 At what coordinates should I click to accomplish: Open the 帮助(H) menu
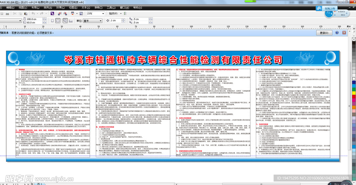(137, 8)
